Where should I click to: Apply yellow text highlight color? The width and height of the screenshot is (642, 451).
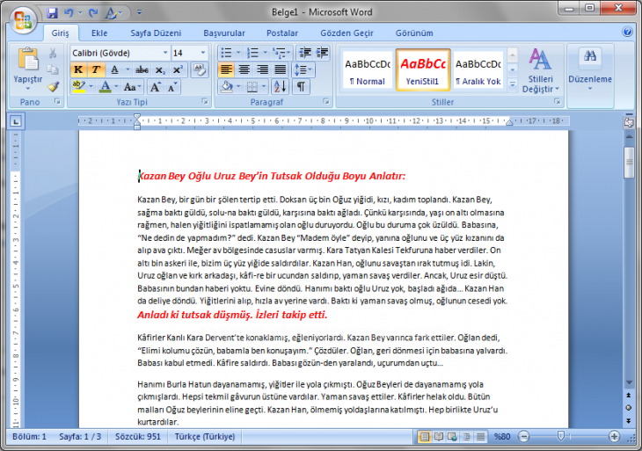78,86
